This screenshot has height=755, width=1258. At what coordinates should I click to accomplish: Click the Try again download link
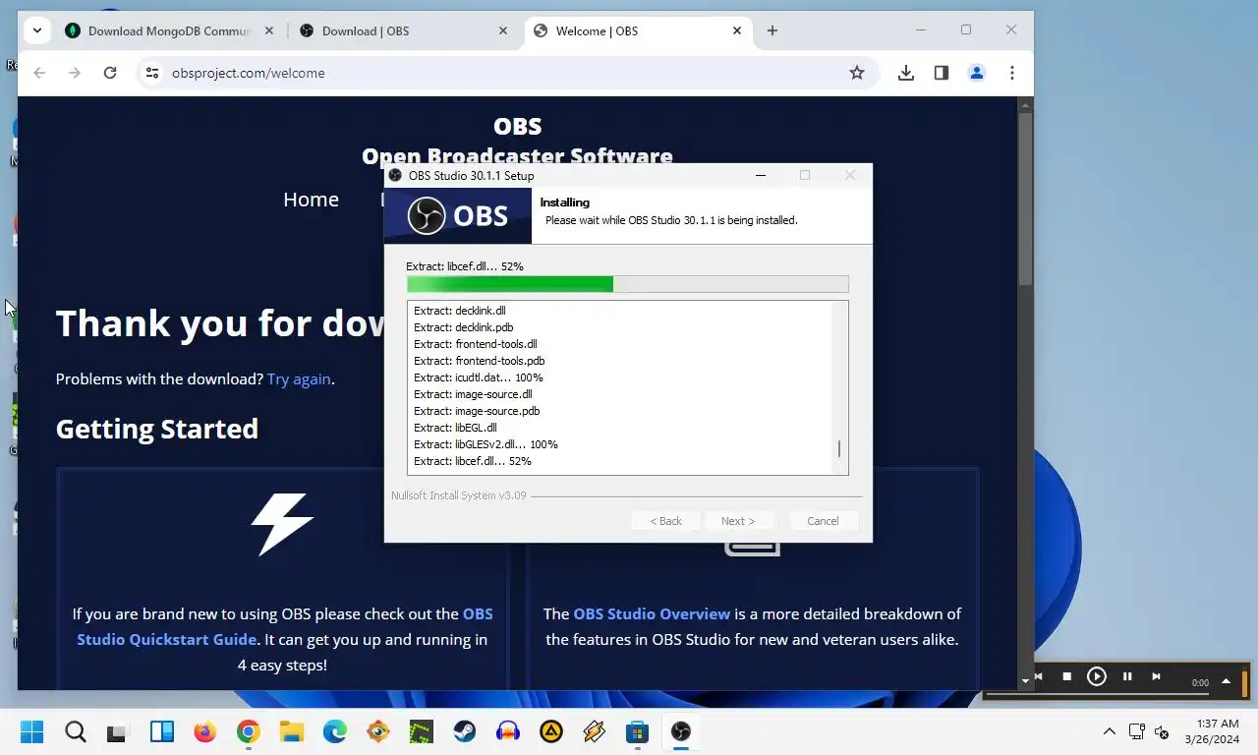click(299, 378)
